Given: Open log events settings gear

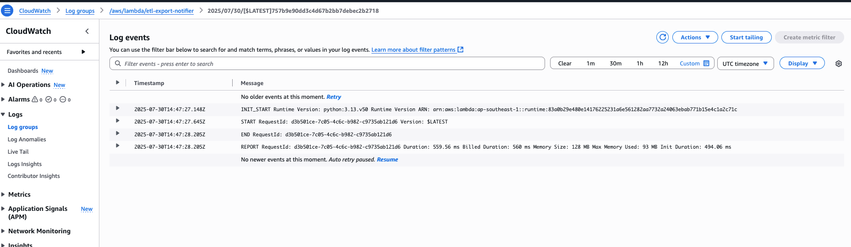Looking at the screenshot, I should pos(839,64).
